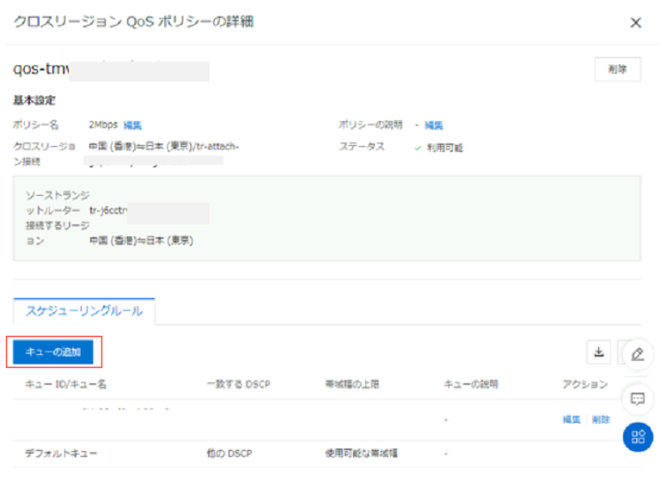Click 編集 next to policy name 2Mbps
This screenshot has height=482, width=660.
[x=132, y=125]
